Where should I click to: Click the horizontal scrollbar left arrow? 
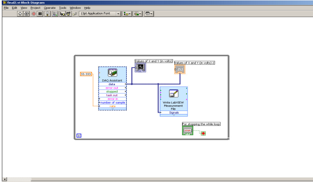tap(4, 179)
